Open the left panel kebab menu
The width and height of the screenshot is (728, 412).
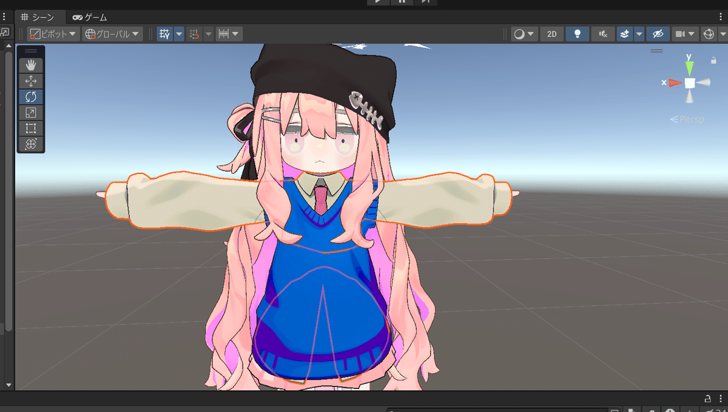[4, 17]
